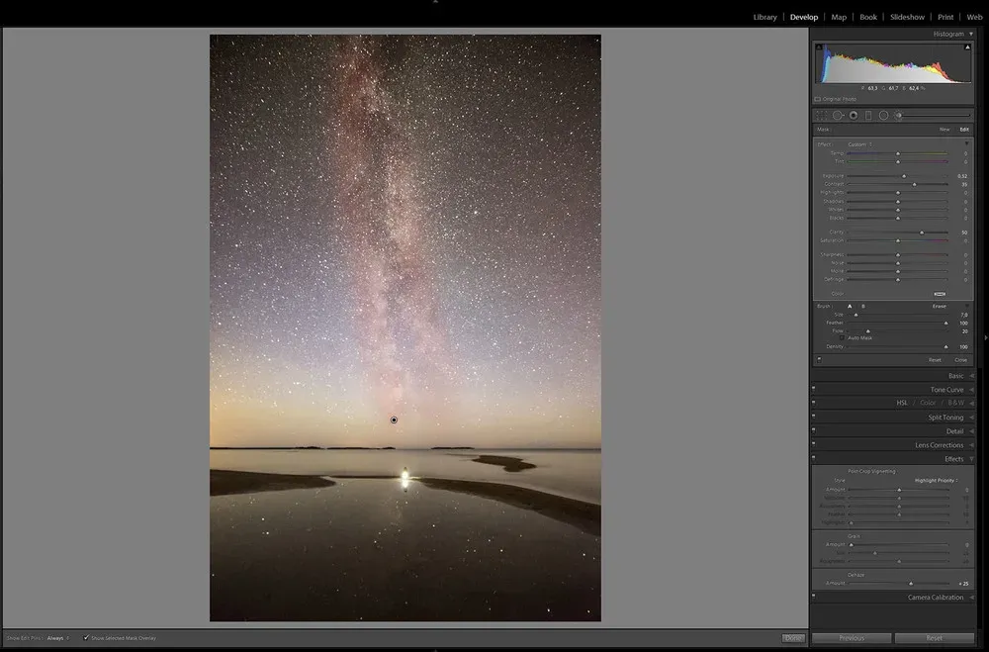Click the Original Photo icon under histogram
The height and width of the screenshot is (652, 989).
coord(818,99)
